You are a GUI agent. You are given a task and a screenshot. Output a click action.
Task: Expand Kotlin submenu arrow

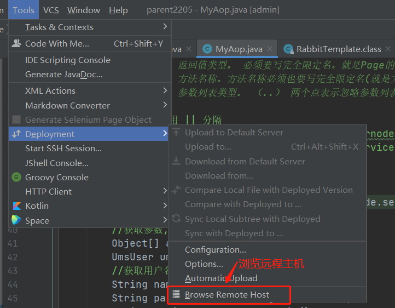(x=165, y=206)
